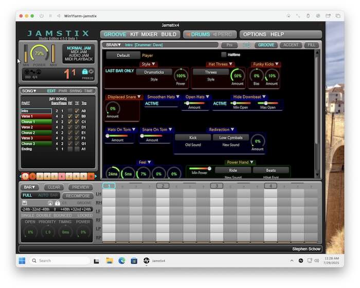Image resolution: width=360 pixels, height=288 pixels.
Task: Open the HELP menu
Action: pyautogui.click(x=277, y=34)
